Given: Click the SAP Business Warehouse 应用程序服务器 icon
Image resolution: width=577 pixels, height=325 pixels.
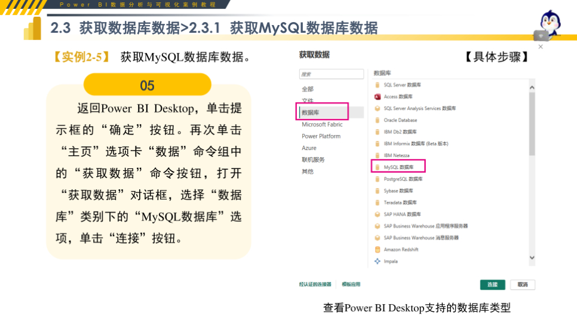Looking at the screenshot, I should coord(377,226).
